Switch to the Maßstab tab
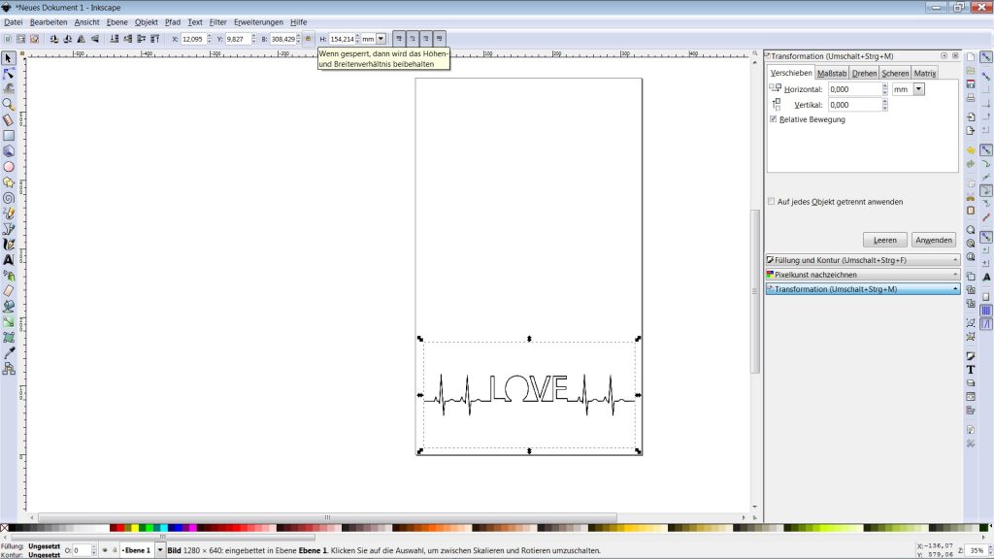This screenshot has width=994, height=559. (831, 73)
